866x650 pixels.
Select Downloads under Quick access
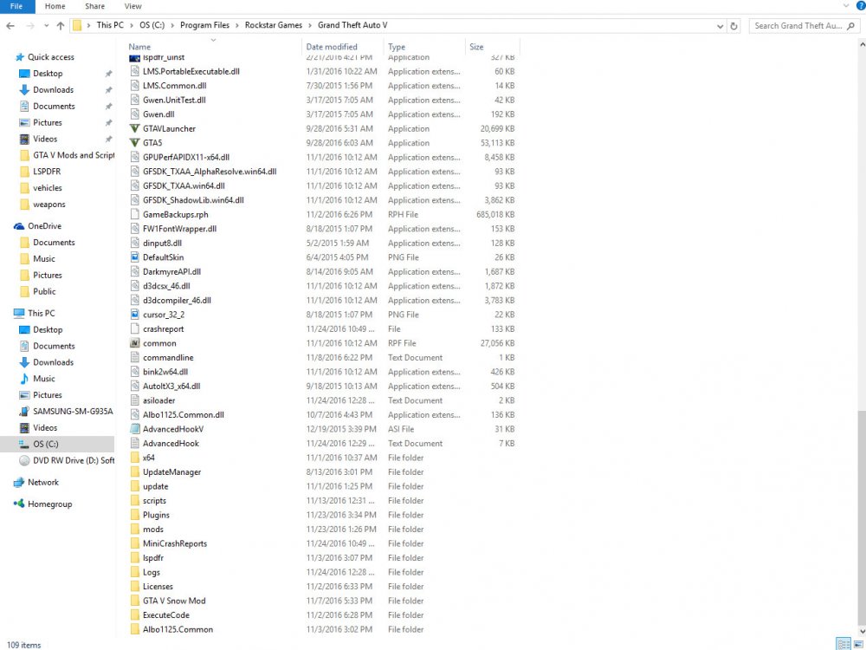pyautogui.click(x=53, y=89)
